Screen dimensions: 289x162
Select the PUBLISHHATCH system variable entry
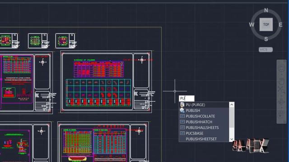204,122
